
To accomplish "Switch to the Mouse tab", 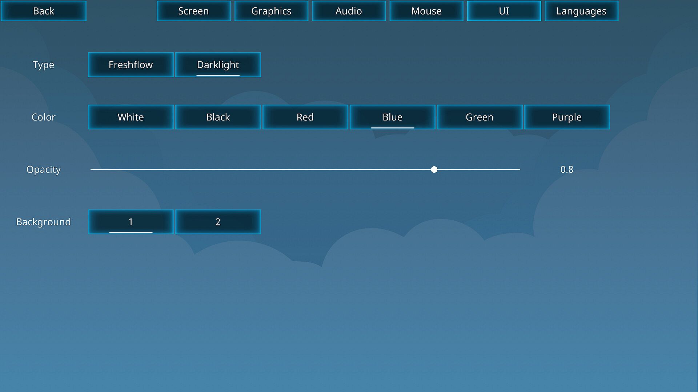I will [x=426, y=11].
